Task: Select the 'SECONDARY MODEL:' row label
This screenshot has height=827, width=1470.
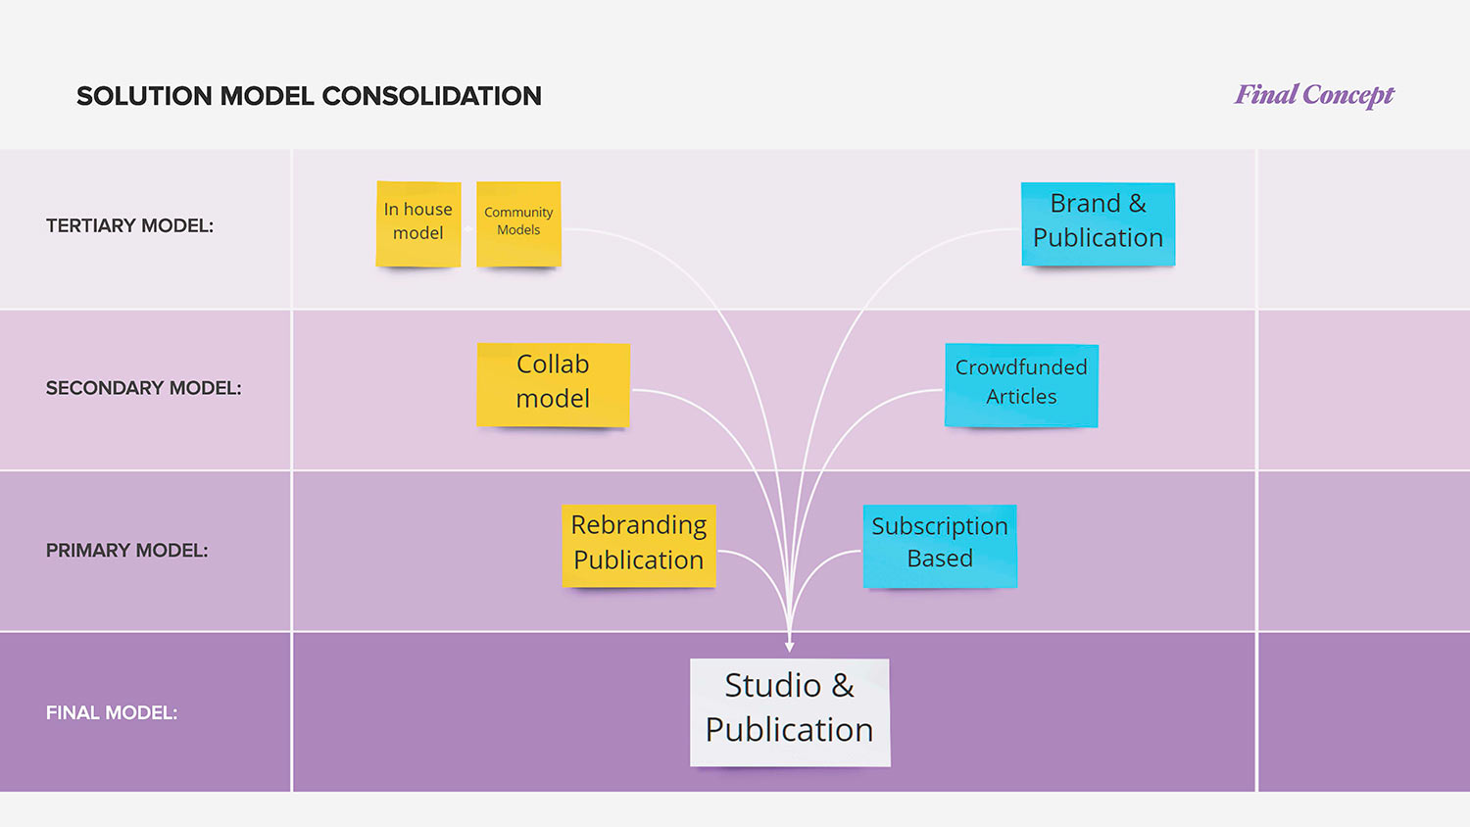Action: pos(143,388)
